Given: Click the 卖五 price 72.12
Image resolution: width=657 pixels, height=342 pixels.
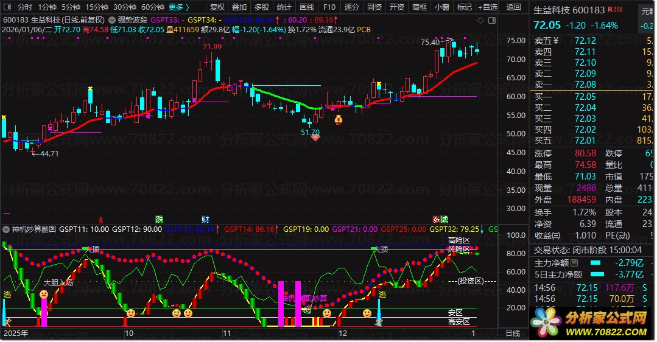Looking at the screenshot, I should pyautogui.click(x=585, y=41).
